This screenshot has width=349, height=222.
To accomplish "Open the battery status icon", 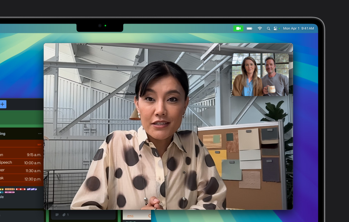I will (250, 28).
